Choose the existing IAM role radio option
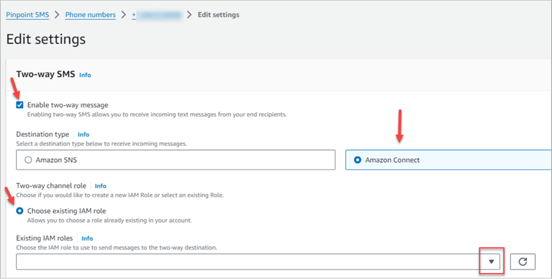The height and width of the screenshot is (279, 552). pyautogui.click(x=20, y=211)
